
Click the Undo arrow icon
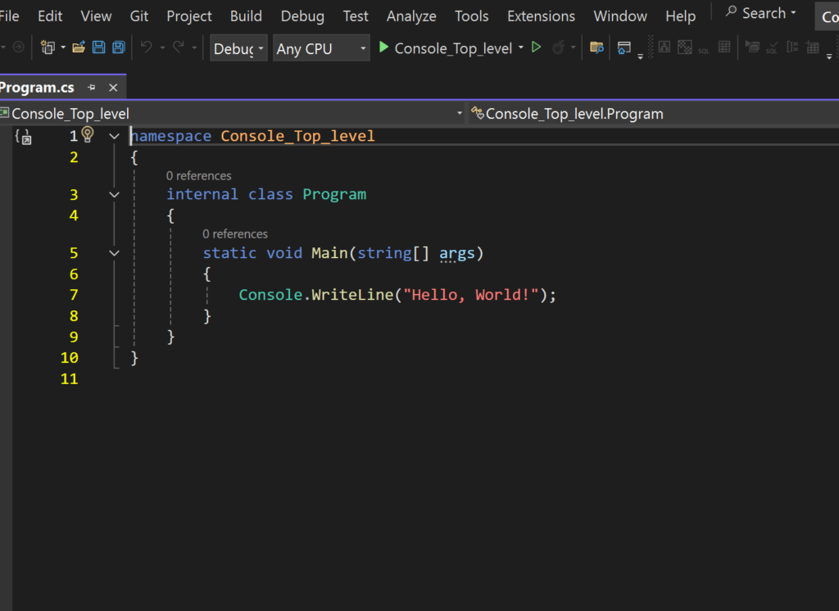point(147,48)
